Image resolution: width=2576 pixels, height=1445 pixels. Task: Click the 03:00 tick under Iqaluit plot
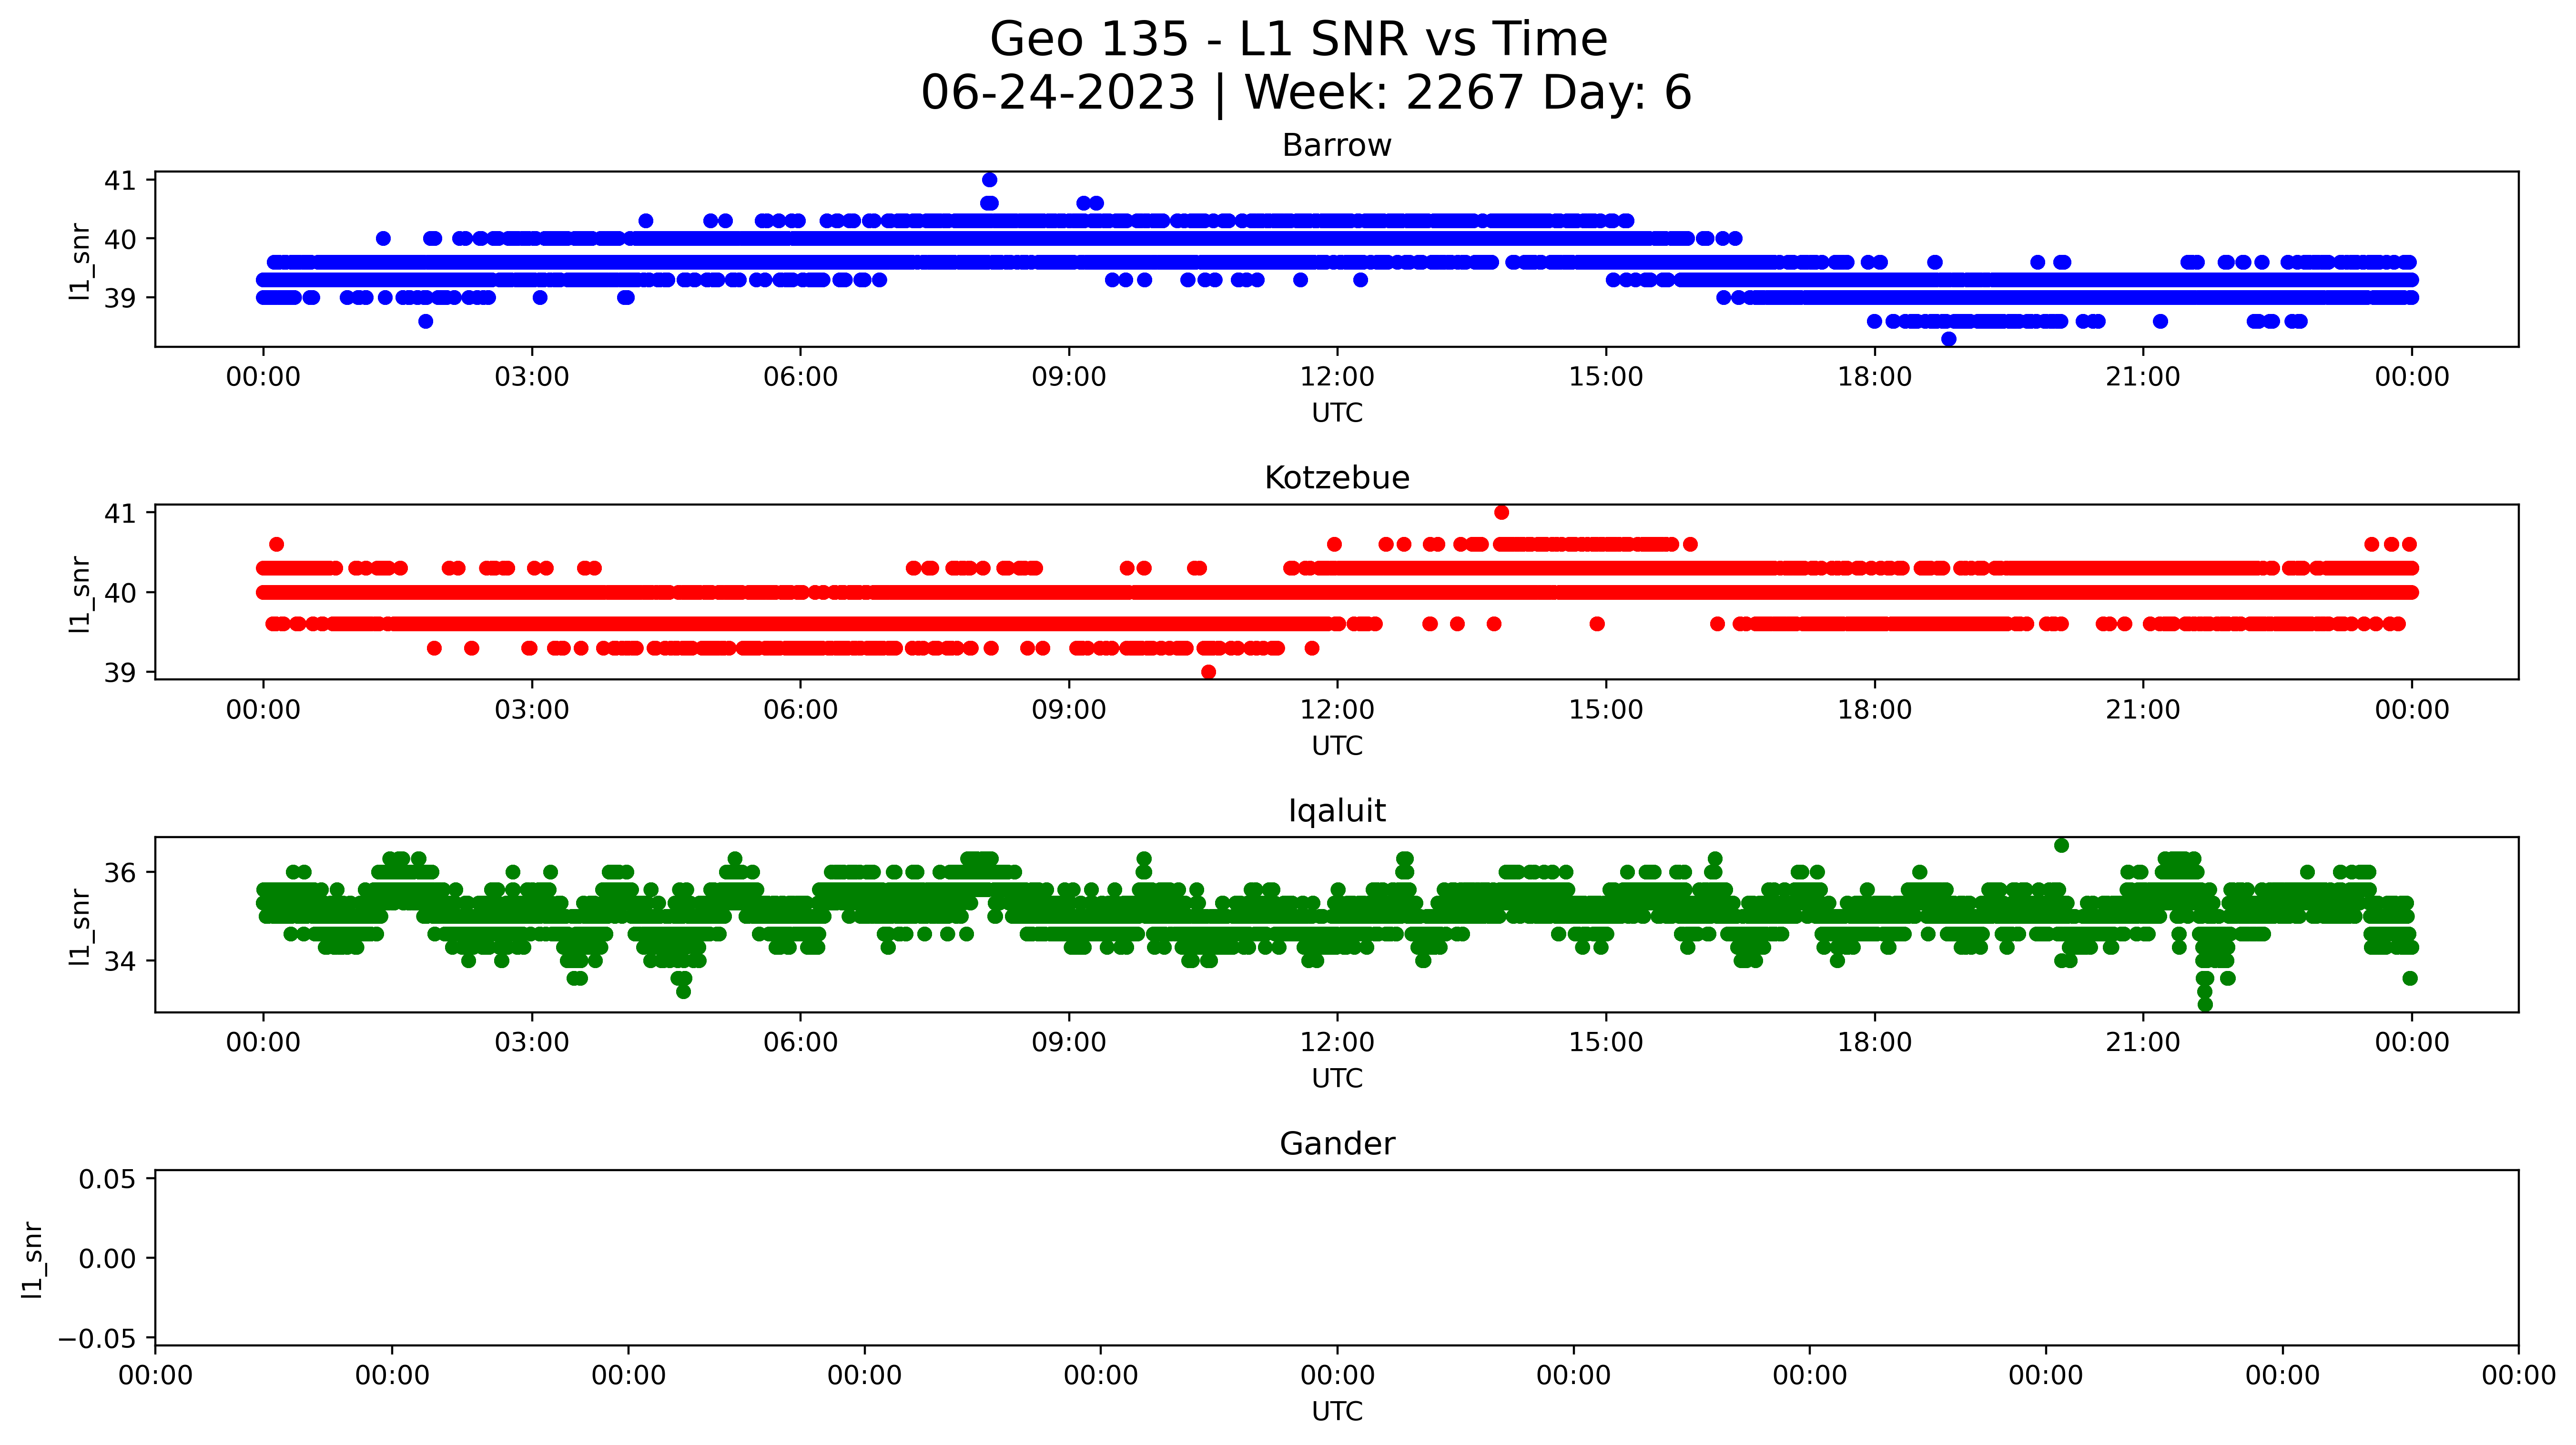532,1043
